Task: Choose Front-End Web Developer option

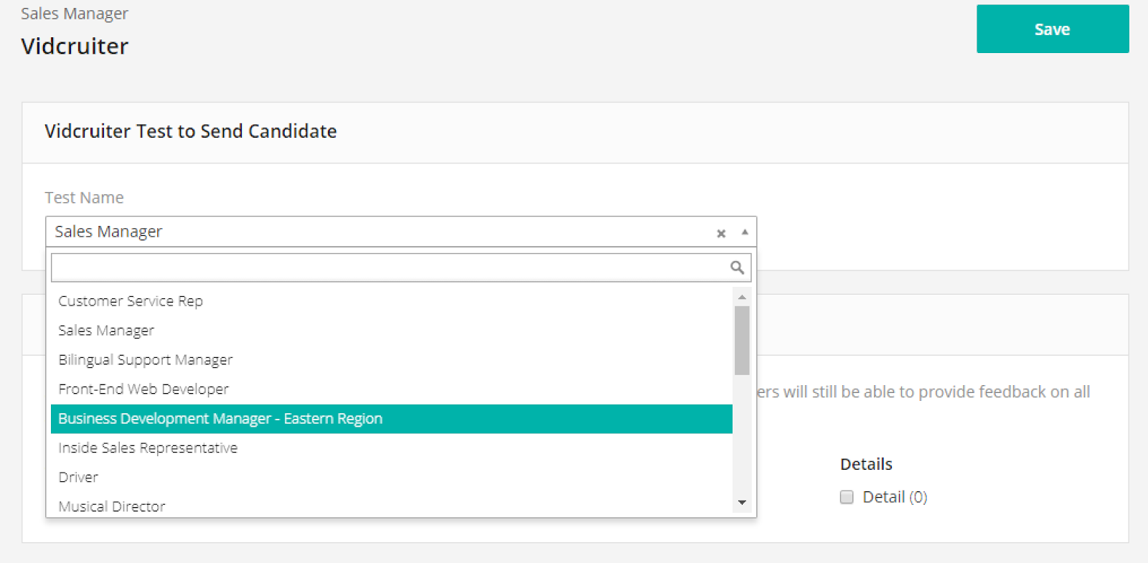Action: point(392,389)
